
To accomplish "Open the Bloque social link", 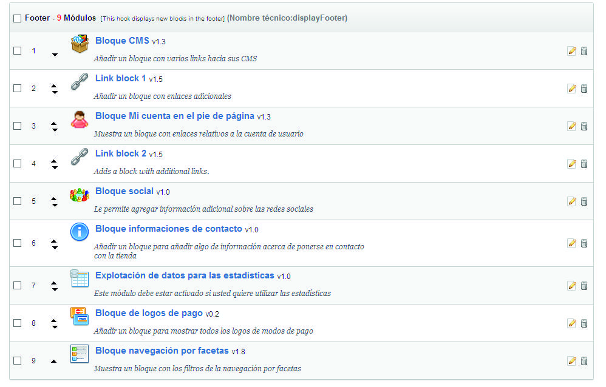I will point(124,191).
